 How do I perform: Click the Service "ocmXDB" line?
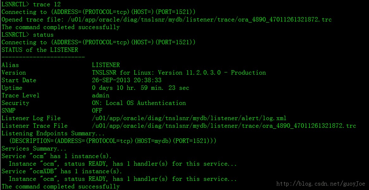click(62, 171)
